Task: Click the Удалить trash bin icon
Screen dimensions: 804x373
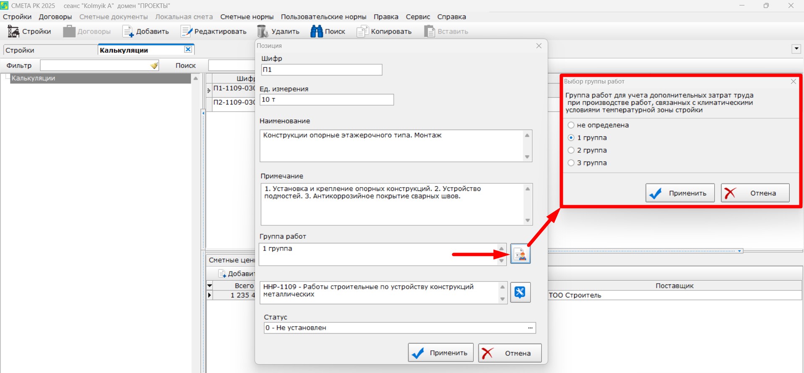Action: (x=263, y=31)
